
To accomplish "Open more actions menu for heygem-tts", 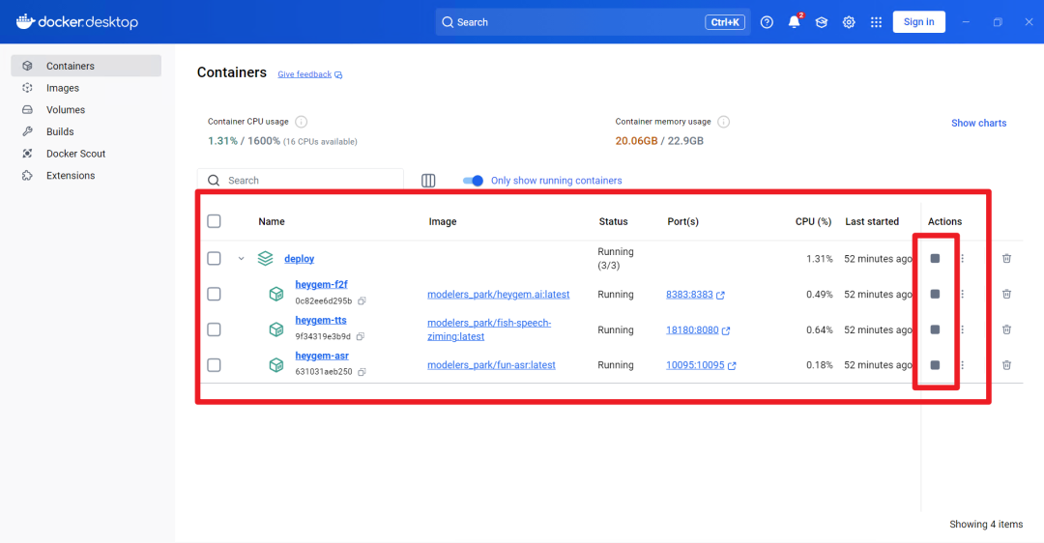I will (962, 329).
